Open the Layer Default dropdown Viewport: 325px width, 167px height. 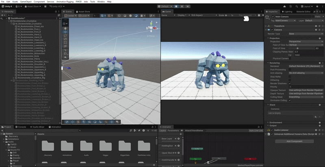point(314,21)
